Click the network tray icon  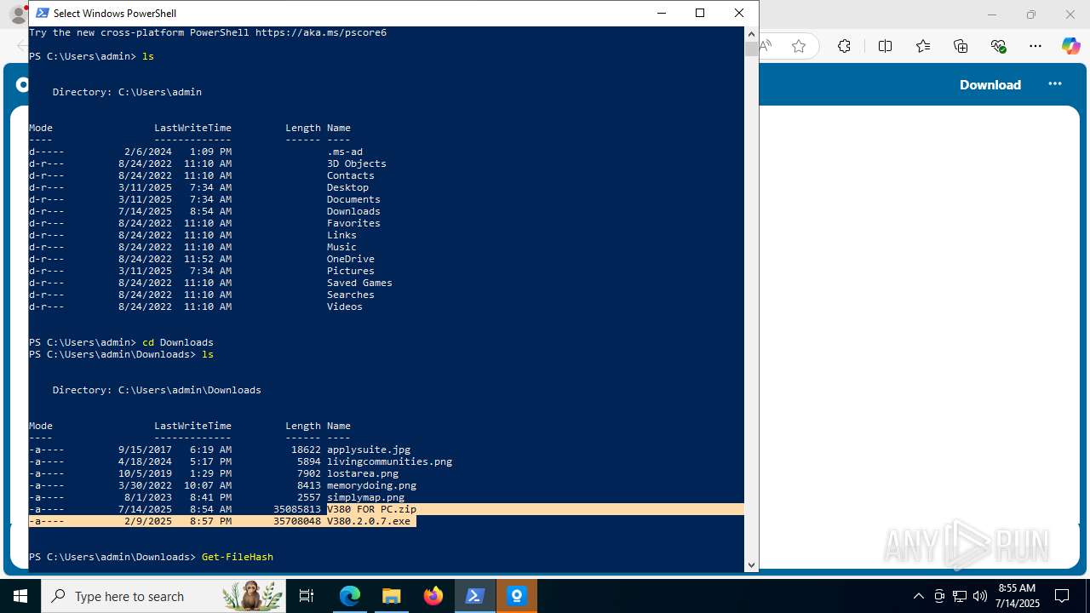pos(960,596)
